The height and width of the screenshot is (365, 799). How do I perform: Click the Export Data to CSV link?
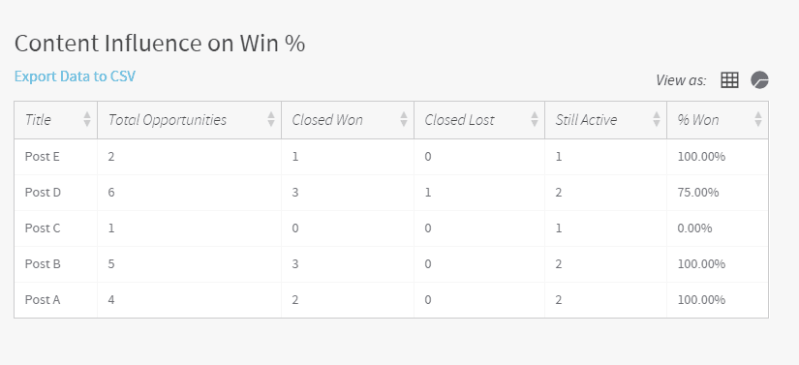[x=75, y=76]
